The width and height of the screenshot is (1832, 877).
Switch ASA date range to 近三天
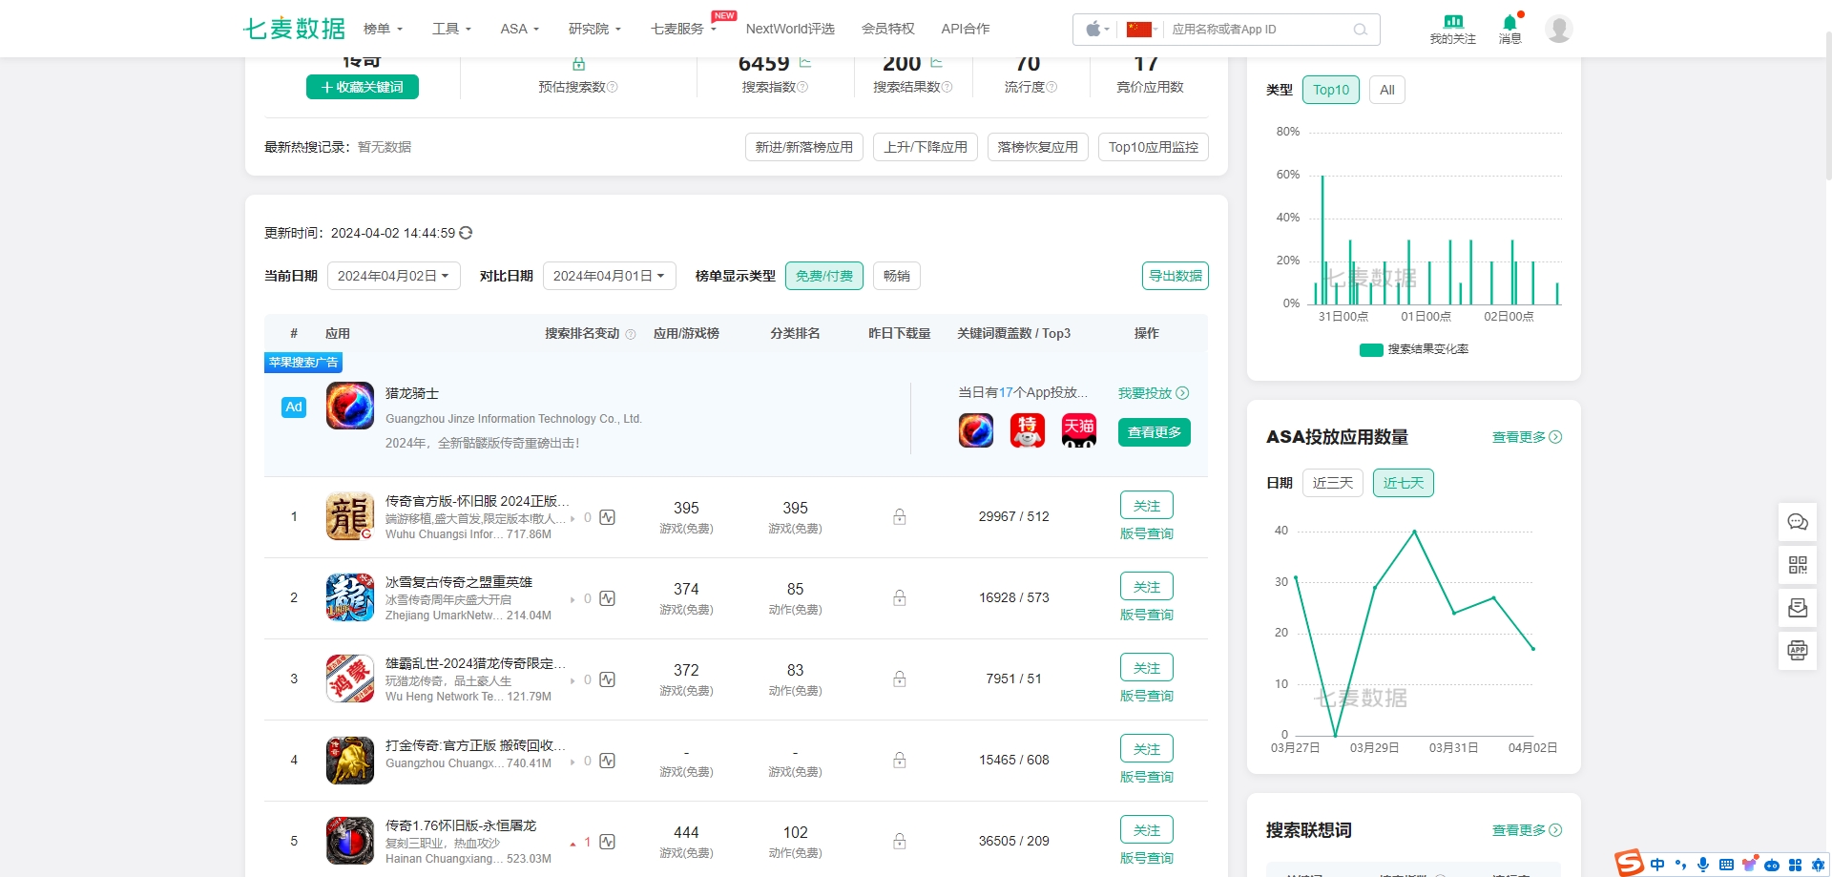coord(1332,483)
